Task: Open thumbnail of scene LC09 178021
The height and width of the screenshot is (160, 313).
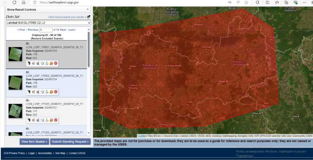Action: [15, 54]
